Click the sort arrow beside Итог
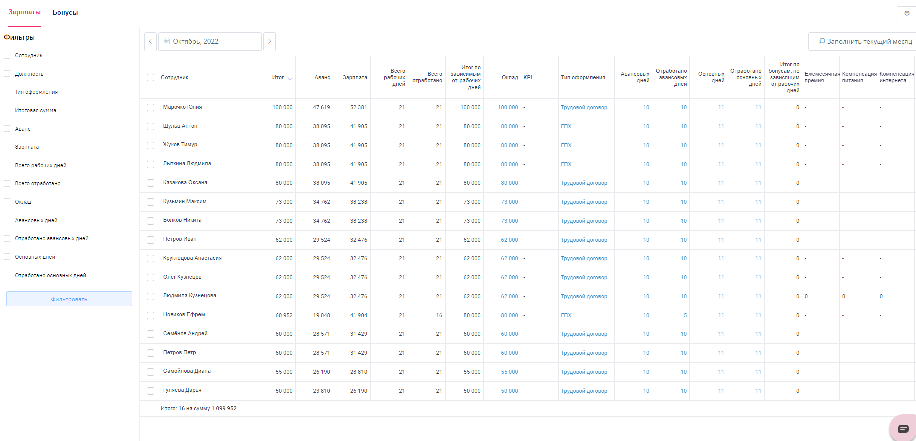This screenshot has height=441, width=916. point(290,78)
